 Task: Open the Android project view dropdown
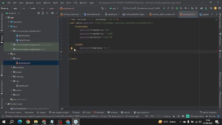(13, 13)
